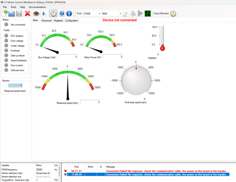Screen dimensions: 236x182
Task: Click the blue download arrow icon
Action: [x=44, y=14]
